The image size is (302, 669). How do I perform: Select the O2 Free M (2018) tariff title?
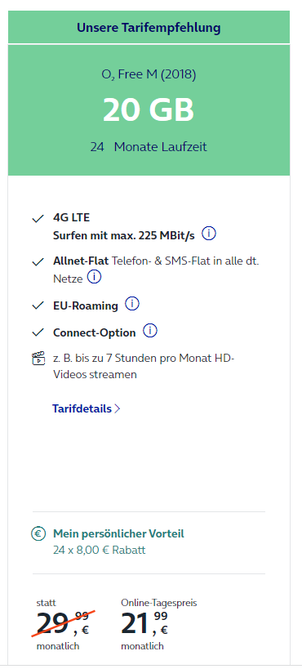point(149,74)
